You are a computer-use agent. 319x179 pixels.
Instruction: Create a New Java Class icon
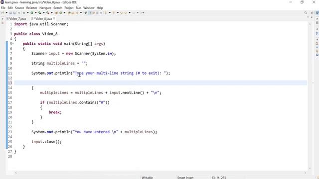pos(61,13)
